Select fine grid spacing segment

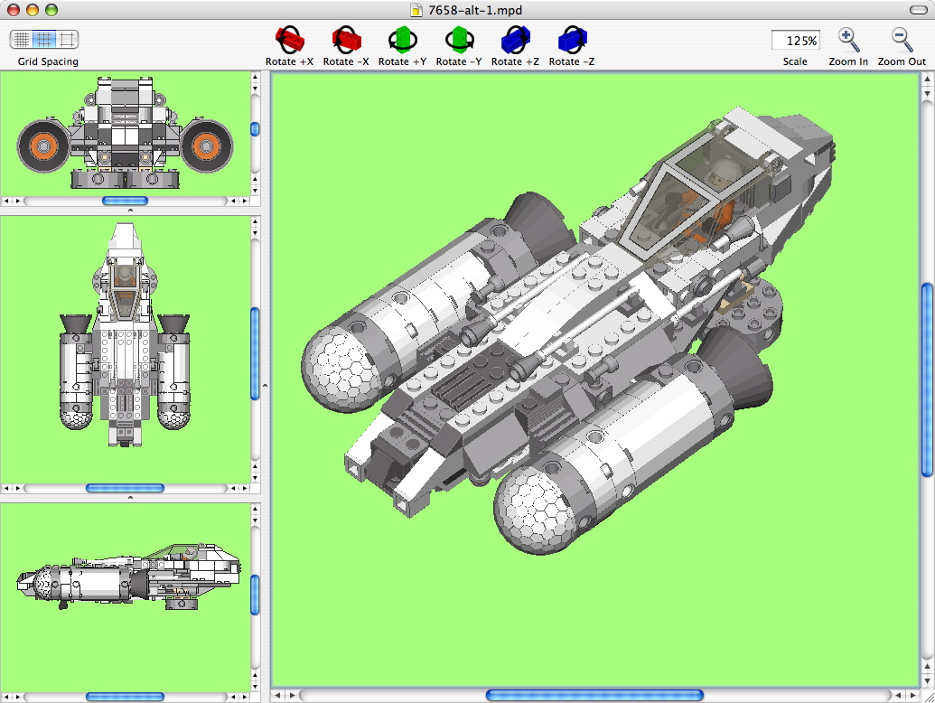[22, 40]
